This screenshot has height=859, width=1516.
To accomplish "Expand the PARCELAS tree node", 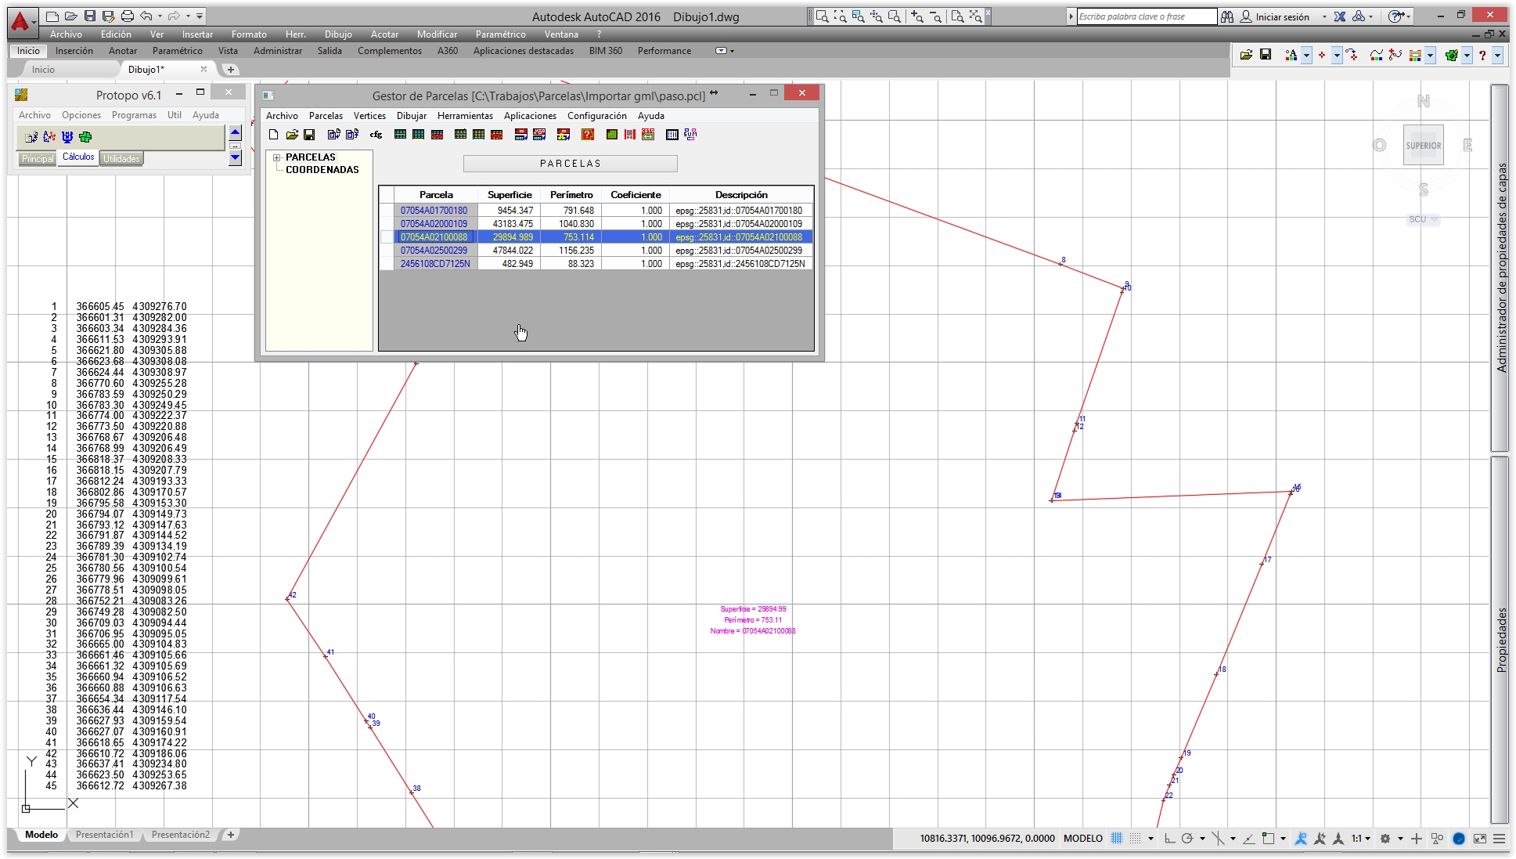I will point(277,157).
